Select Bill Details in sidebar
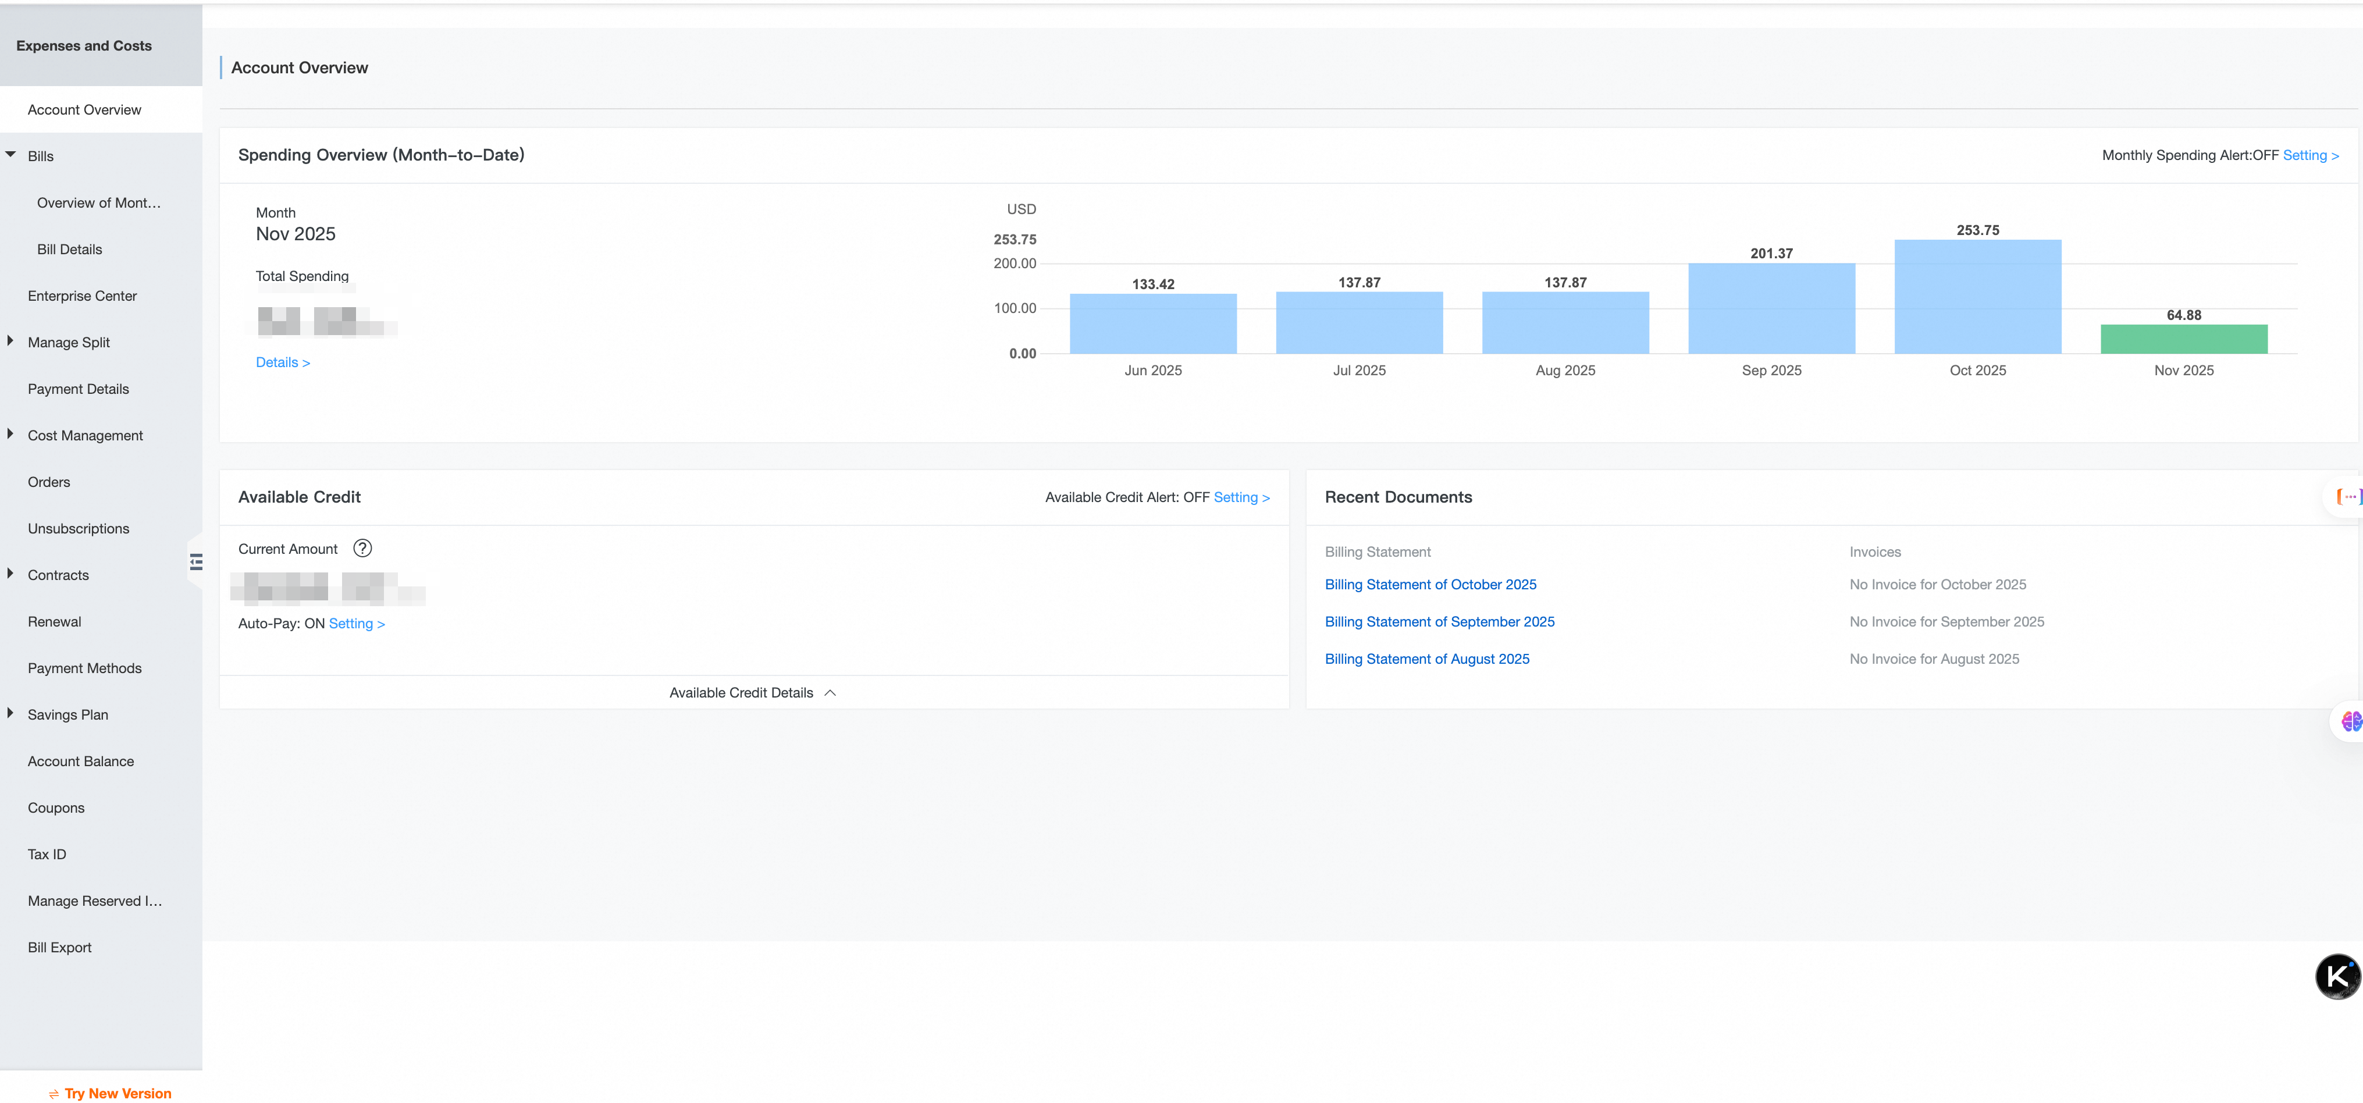This screenshot has width=2363, height=1103. point(70,248)
